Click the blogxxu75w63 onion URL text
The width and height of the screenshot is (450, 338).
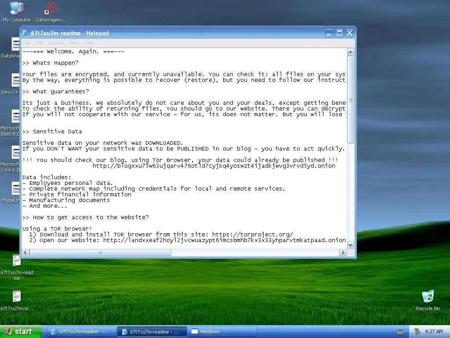point(214,166)
